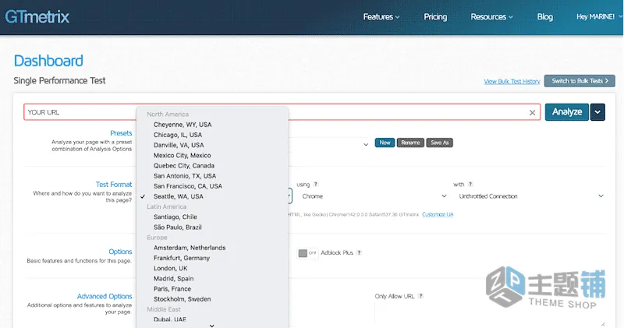
Task: Click Switch to Bulk Tests button
Action: click(580, 81)
